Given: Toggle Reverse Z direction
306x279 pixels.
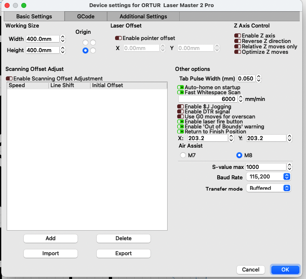Looking at the screenshot, I should tap(238, 41).
